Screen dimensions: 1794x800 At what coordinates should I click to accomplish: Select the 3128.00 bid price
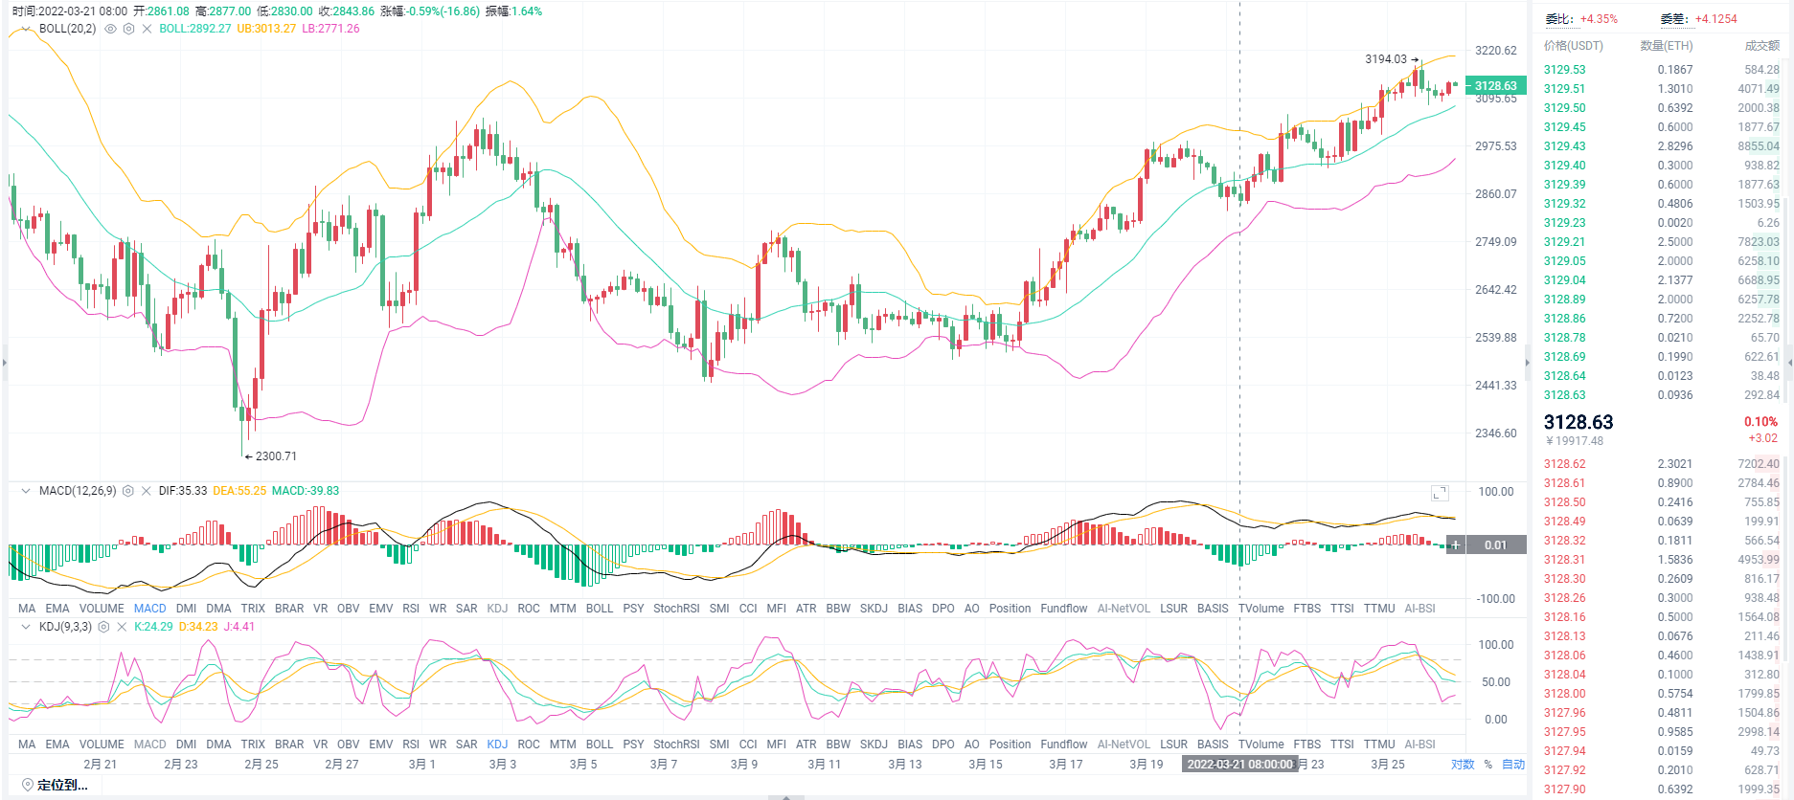tap(1564, 694)
